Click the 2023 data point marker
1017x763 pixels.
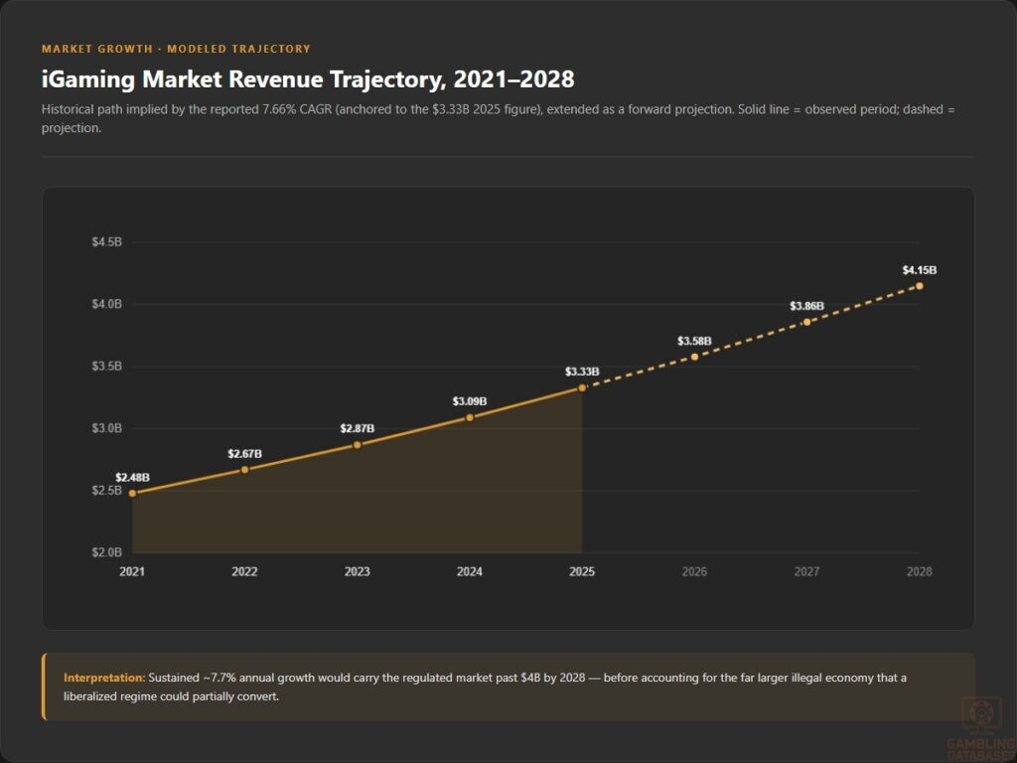(358, 445)
